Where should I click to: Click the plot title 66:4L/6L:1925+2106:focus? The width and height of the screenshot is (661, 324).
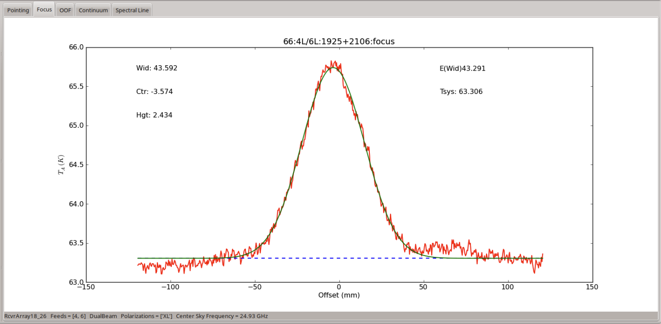tap(339, 41)
